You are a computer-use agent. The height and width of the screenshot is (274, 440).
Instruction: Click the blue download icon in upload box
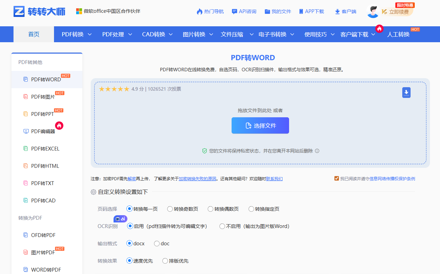(406, 92)
